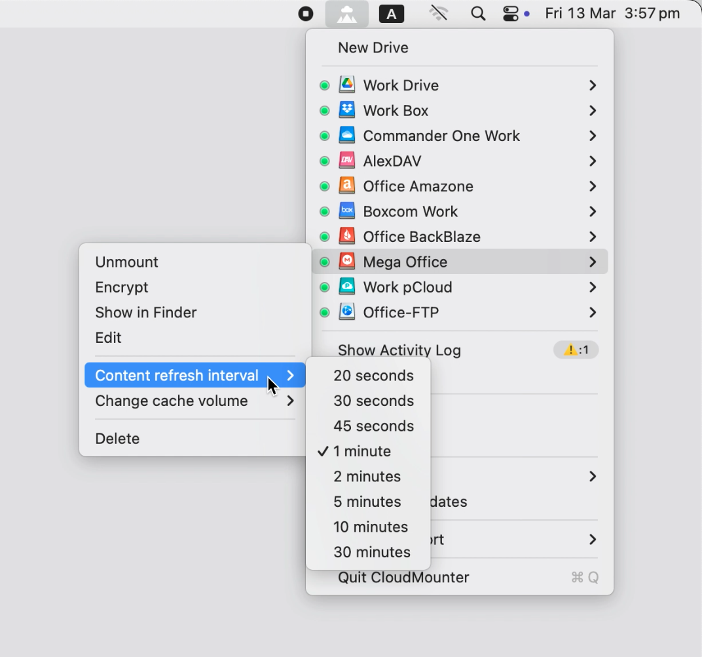
Task: Click the Commander One Work drive name
Action: pyautogui.click(x=441, y=136)
